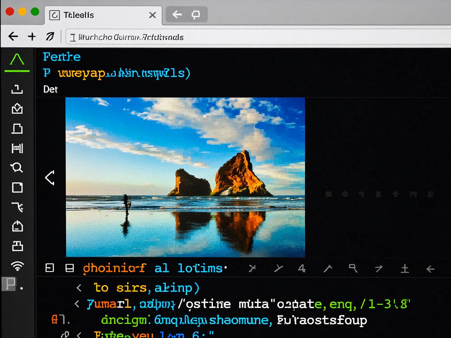Select the branch split icon in sidebar

click(17, 207)
